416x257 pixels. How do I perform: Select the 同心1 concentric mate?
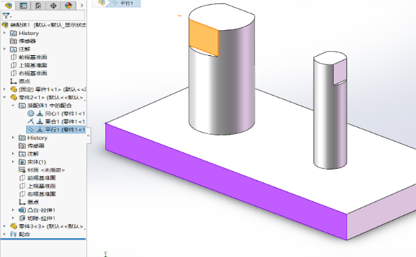[56, 114]
